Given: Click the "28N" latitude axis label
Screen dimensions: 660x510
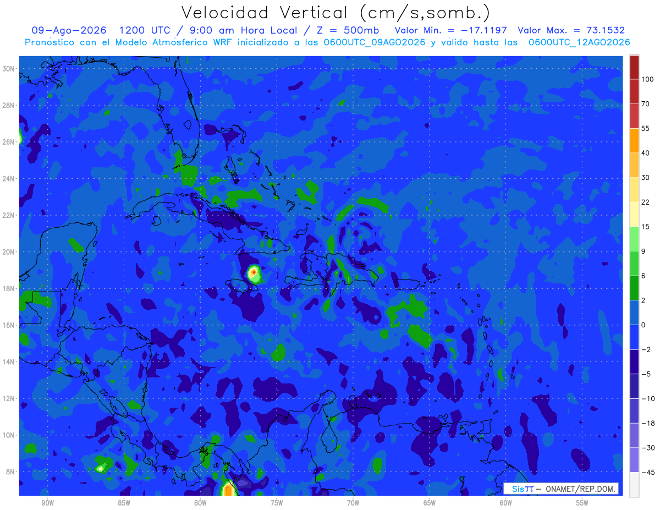Looking at the screenshot, I should 9,105.
